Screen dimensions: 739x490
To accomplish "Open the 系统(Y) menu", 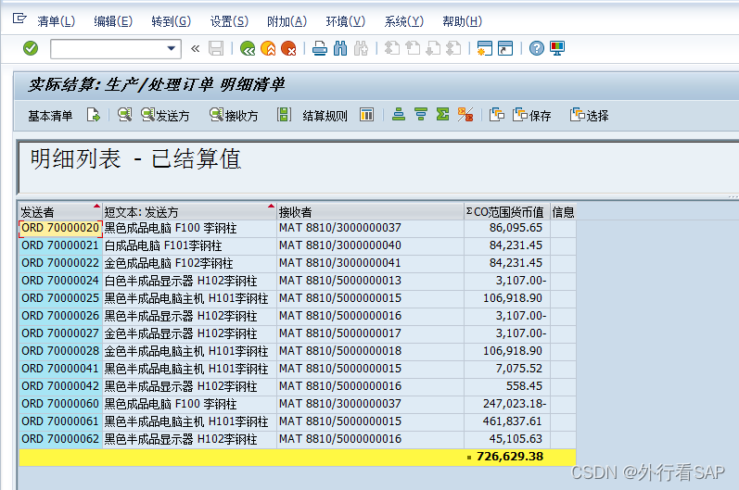I will (x=404, y=21).
